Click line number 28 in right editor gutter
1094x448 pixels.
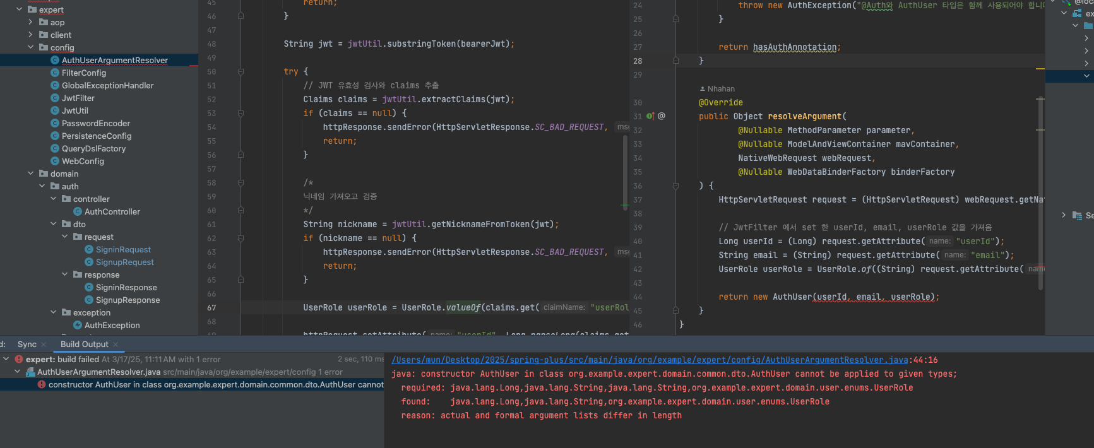coord(638,61)
